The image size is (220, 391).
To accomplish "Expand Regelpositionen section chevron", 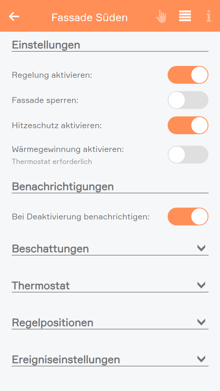I will (201, 322).
